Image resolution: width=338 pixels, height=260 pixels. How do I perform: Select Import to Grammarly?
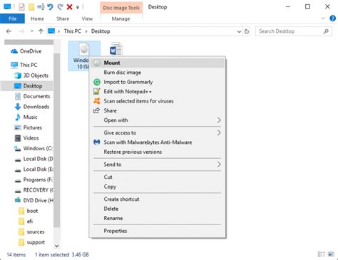tap(157, 82)
